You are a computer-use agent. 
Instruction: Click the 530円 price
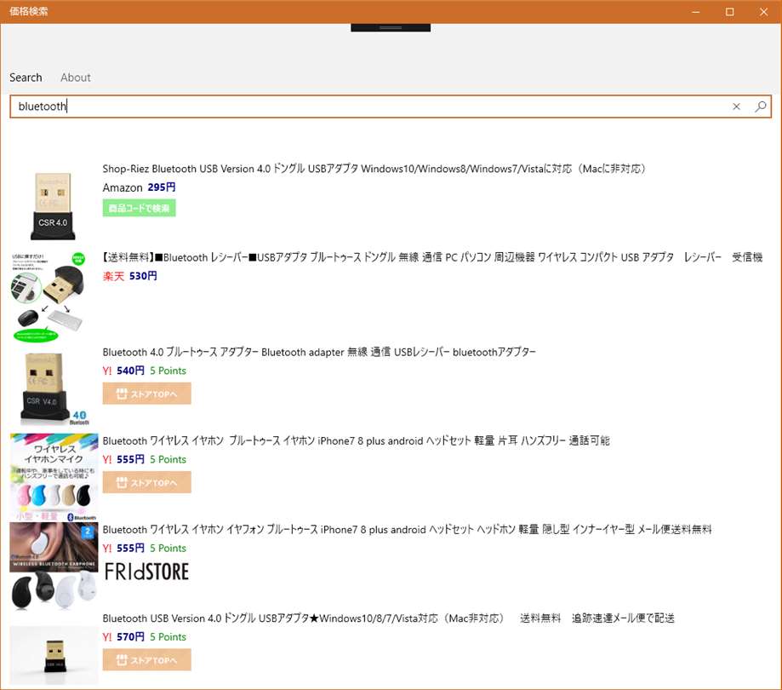click(x=143, y=276)
